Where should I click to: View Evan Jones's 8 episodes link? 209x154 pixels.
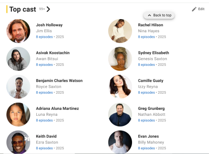click(146, 148)
